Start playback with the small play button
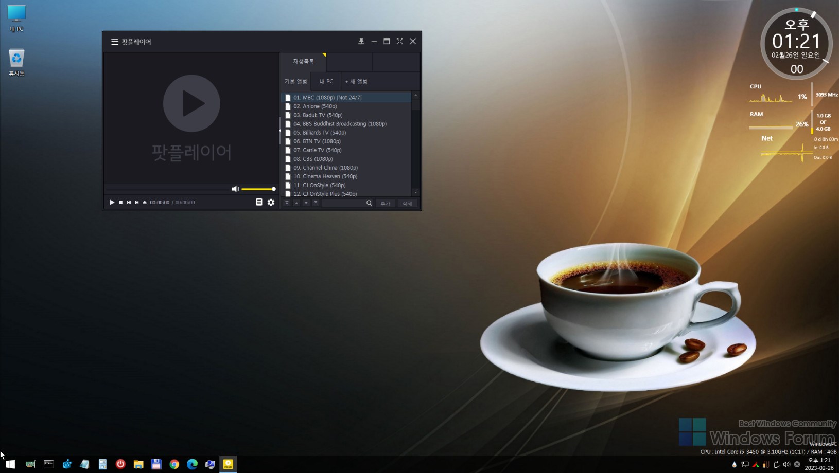The image size is (839, 473). (x=112, y=203)
